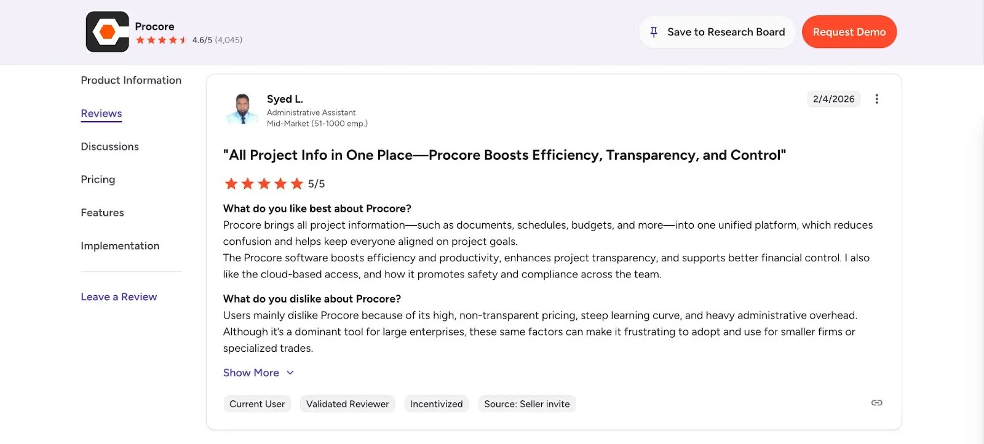984x444 pixels.
Task: Click the Procore logo icon
Action: click(x=107, y=31)
